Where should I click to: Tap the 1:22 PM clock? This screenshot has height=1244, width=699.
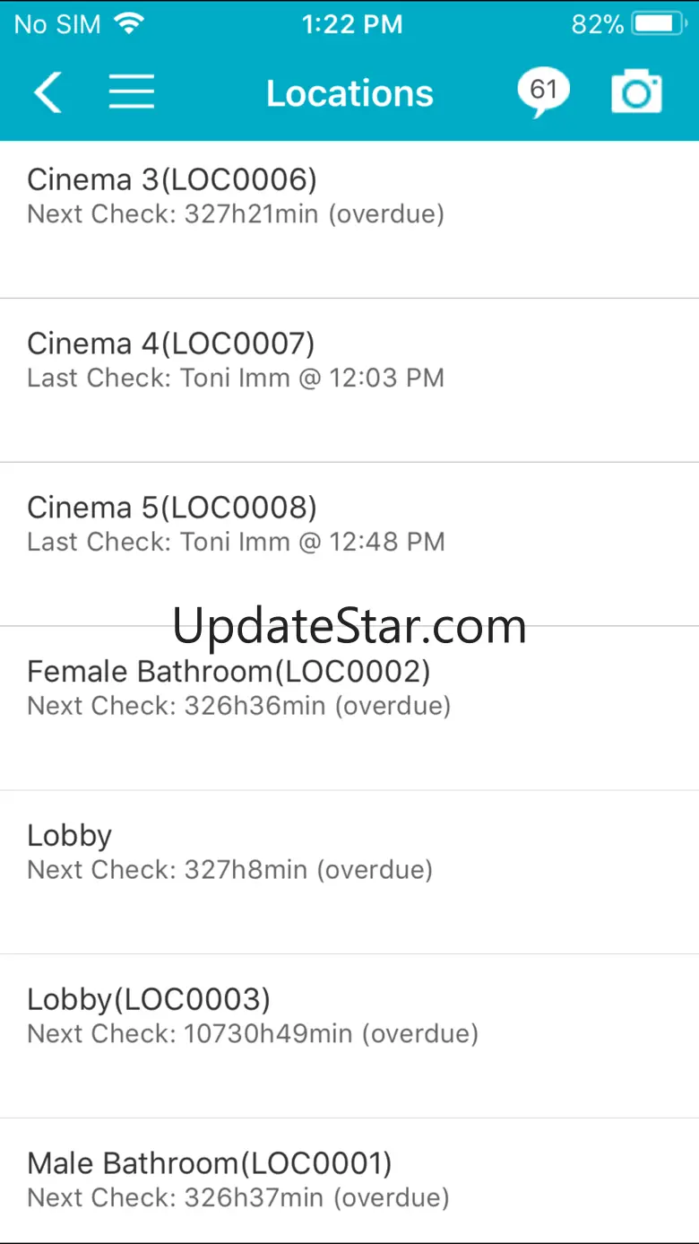[x=351, y=24]
